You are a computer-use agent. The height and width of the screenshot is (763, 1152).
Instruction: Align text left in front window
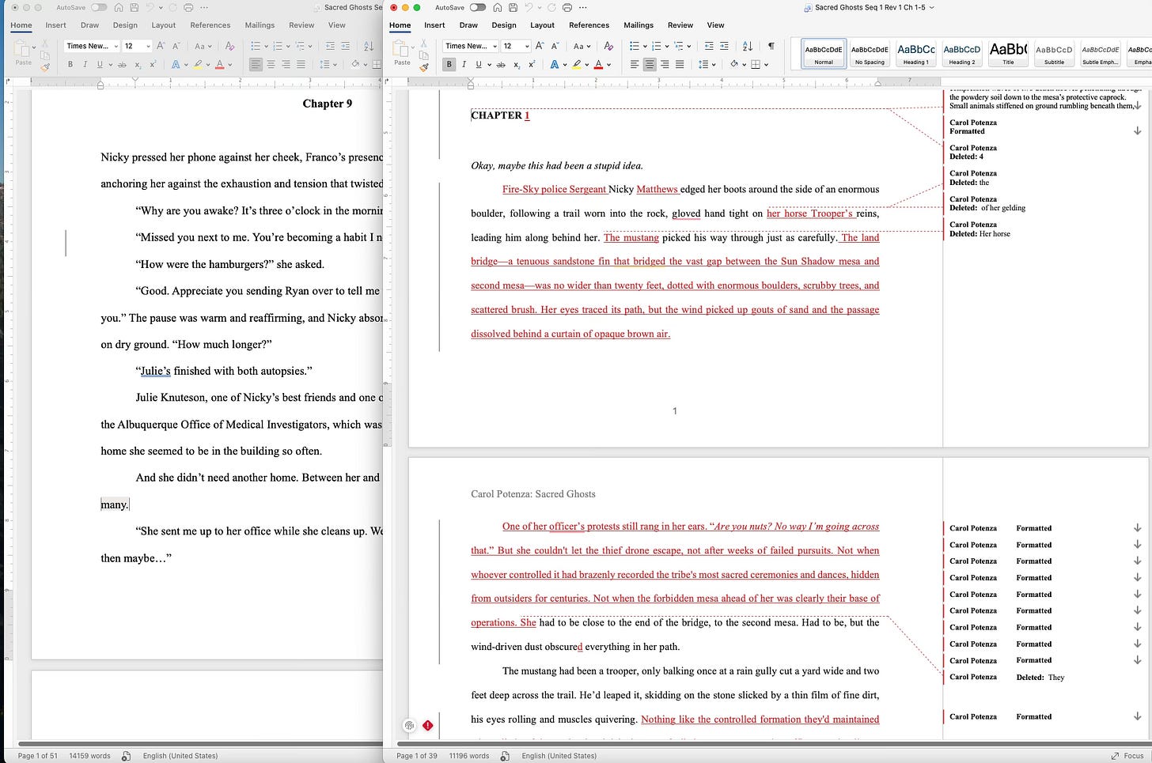635,65
